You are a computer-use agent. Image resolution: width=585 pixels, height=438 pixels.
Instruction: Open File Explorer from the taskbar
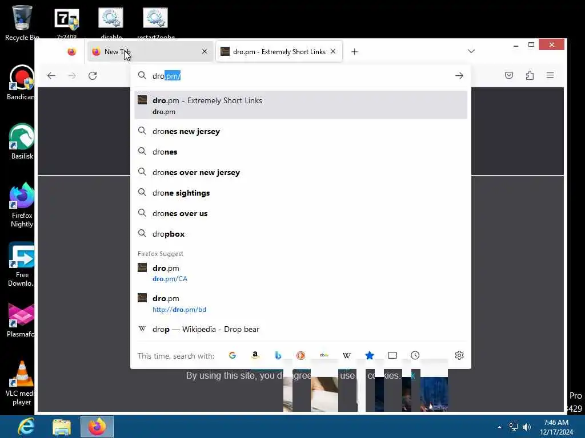tap(62, 427)
